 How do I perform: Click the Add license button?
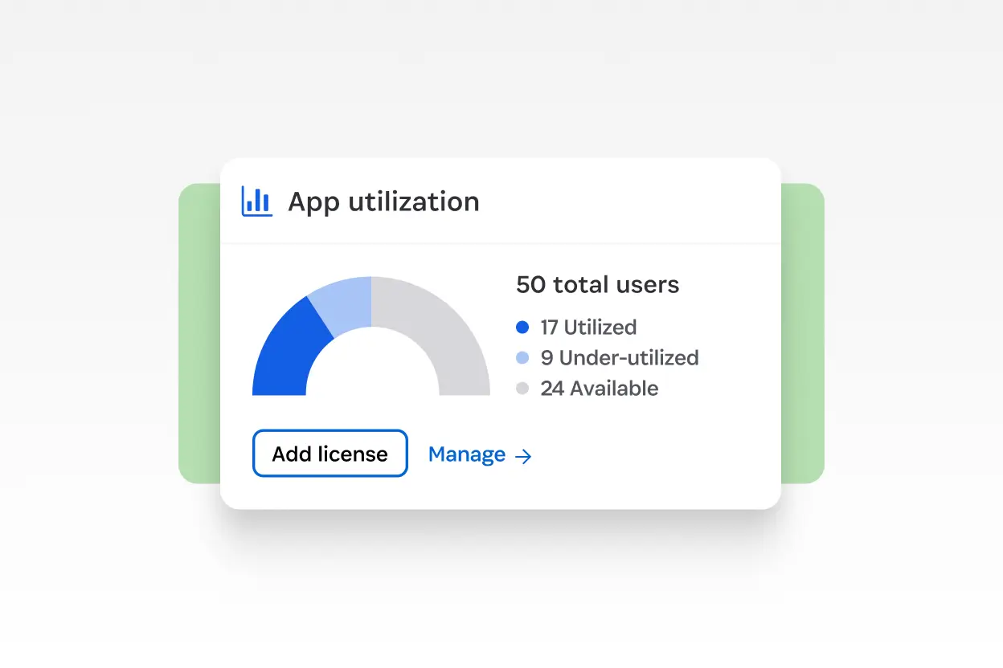[x=330, y=454]
